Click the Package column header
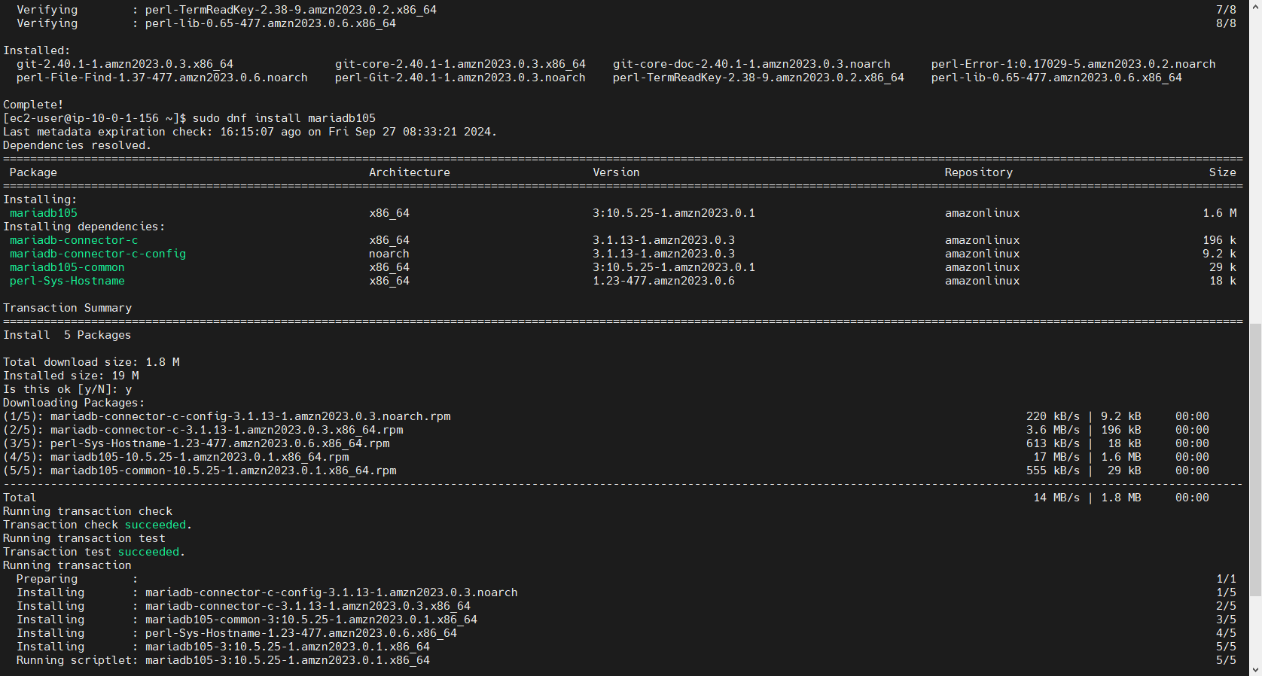Viewport: 1262px width, 676px height. [x=33, y=172]
